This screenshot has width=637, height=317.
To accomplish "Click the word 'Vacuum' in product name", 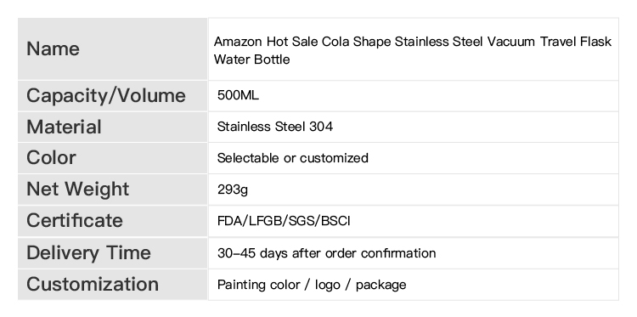I will tap(511, 42).
